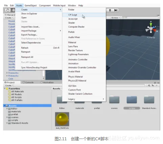
Task: Click the Pause playback button
Action: 110,10
